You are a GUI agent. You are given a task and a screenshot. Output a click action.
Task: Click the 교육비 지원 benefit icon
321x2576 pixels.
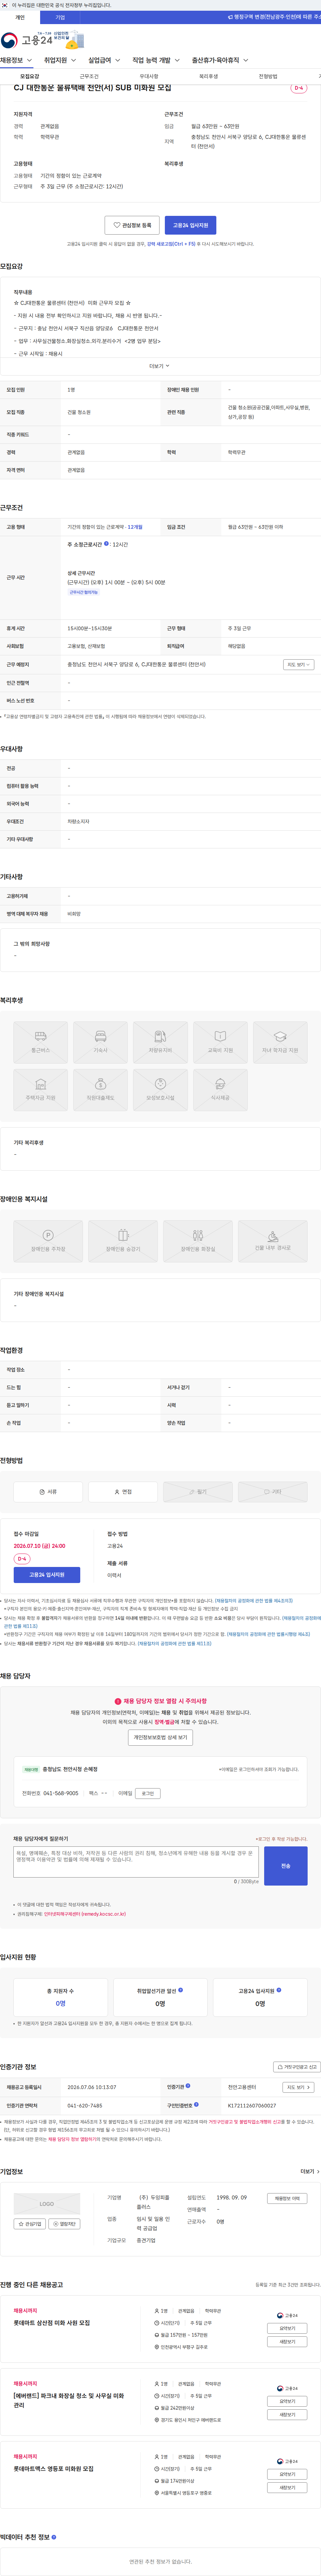(220, 1042)
